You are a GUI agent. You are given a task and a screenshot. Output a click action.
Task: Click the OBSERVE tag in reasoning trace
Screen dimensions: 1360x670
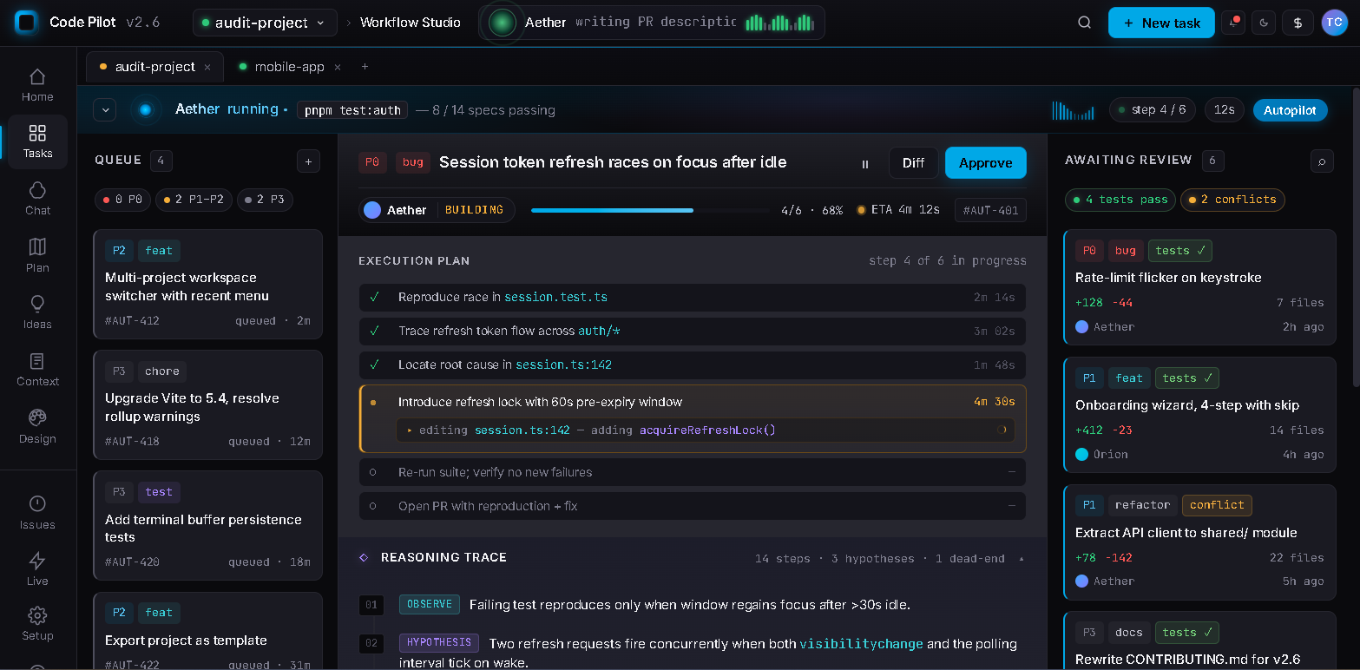pyautogui.click(x=430, y=604)
